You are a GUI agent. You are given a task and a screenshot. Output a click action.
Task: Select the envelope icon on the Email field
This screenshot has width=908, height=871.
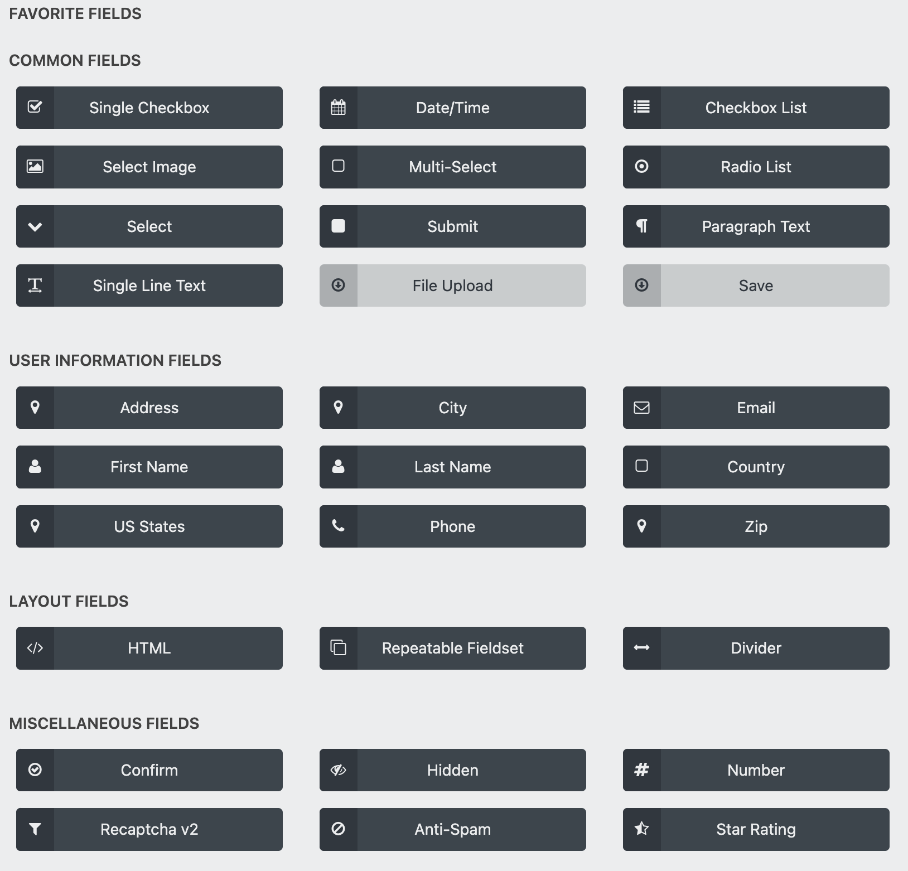[x=642, y=408]
